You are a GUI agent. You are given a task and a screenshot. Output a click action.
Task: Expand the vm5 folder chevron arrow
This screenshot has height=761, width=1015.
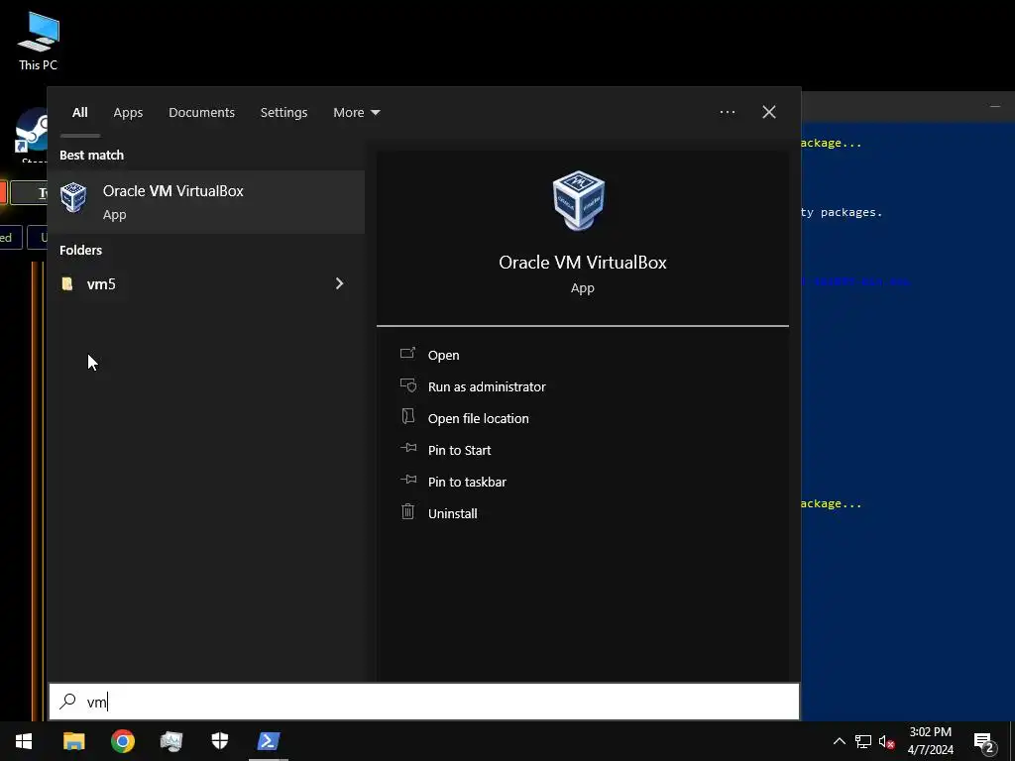tap(339, 283)
